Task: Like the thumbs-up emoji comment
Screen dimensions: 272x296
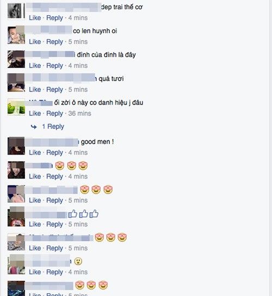Action: (x=35, y=224)
